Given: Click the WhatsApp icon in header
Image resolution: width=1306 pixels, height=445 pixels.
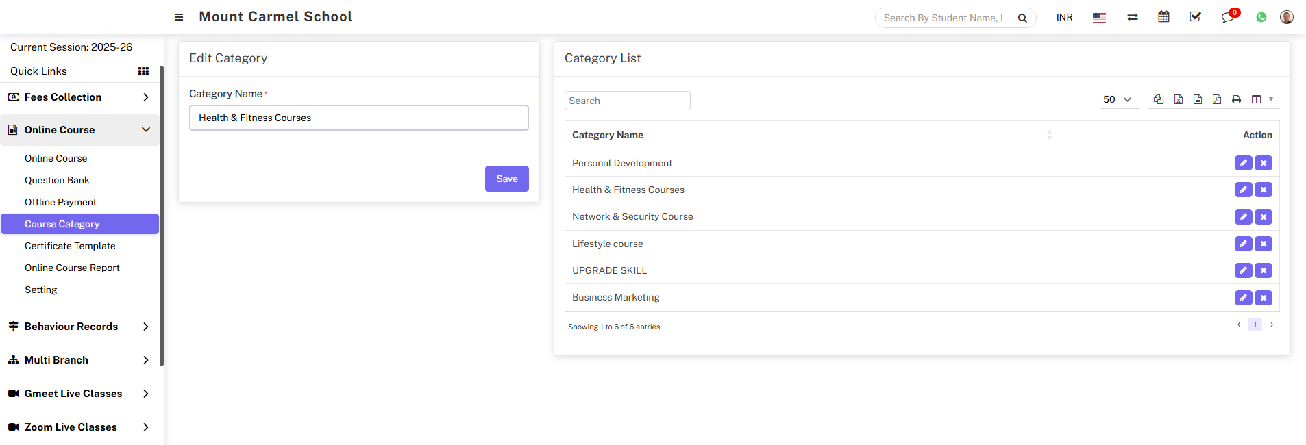Looking at the screenshot, I should pos(1261,17).
